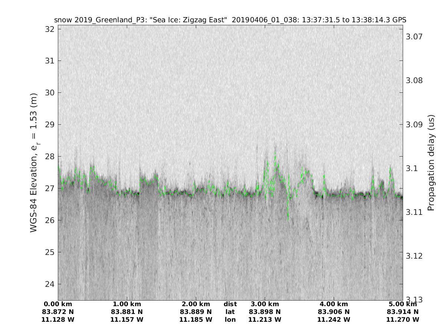This screenshot has width=445, height=334.
Task: Click the plot title text at top
Action: (x=230, y=20)
